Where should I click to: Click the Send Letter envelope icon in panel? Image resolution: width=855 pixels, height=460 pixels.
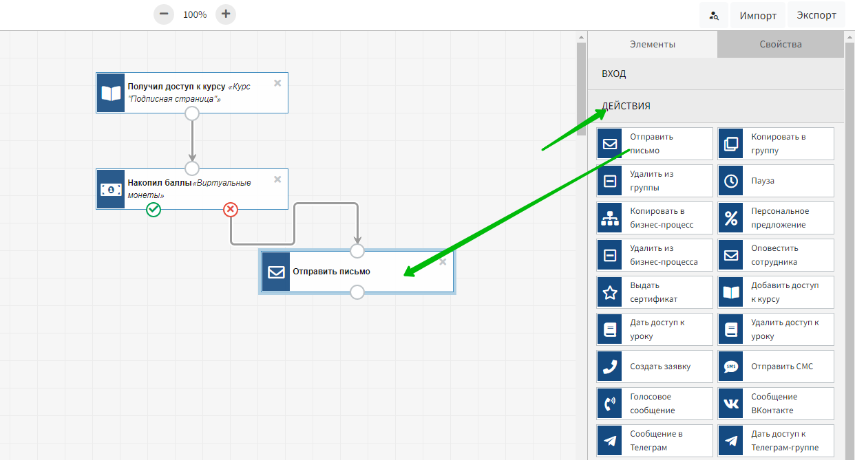(x=609, y=144)
